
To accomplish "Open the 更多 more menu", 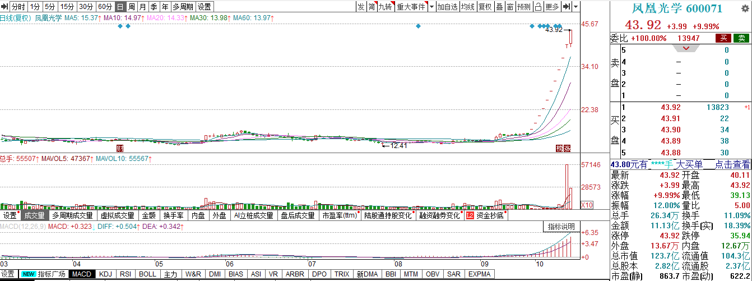I will click(x=553, y=7).
